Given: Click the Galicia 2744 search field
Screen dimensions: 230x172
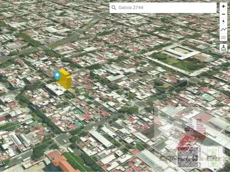Looking at the screenshot, I should click(163, 8).
